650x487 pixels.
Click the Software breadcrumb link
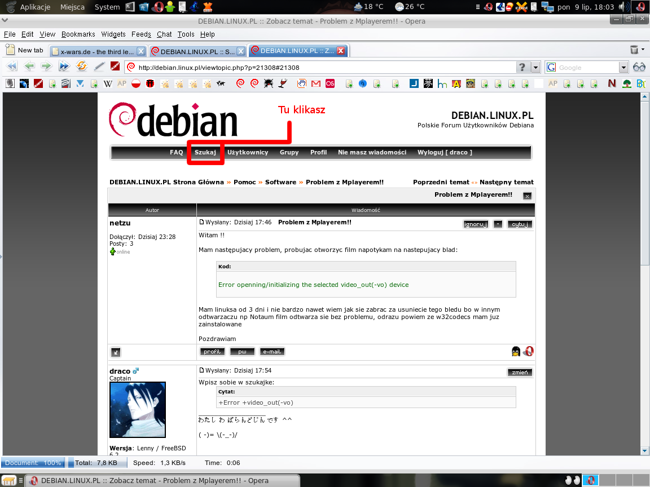pos(280,182)
